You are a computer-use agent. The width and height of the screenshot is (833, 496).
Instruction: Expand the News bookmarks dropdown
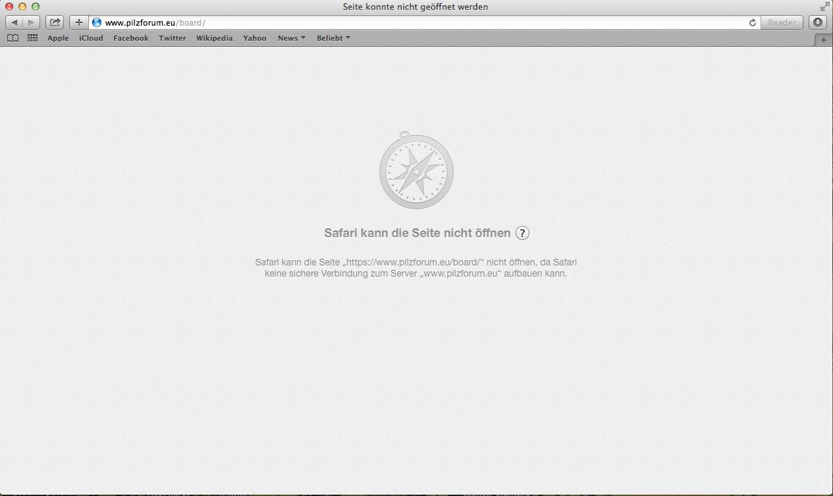[291, 38]
